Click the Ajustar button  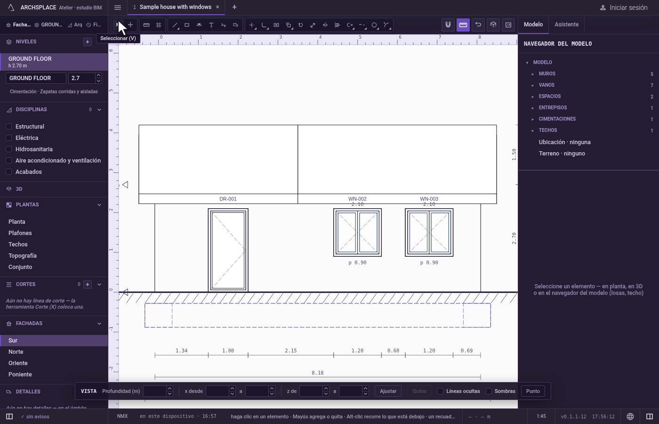tap(388, 391)
